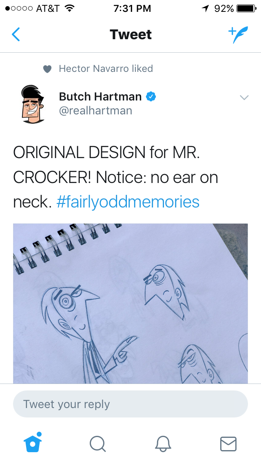Tap the heart icon beside Hector Navarro

(47, 69)
